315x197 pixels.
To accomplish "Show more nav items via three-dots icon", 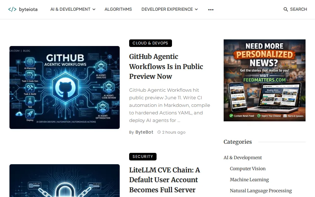I will 211,10.
